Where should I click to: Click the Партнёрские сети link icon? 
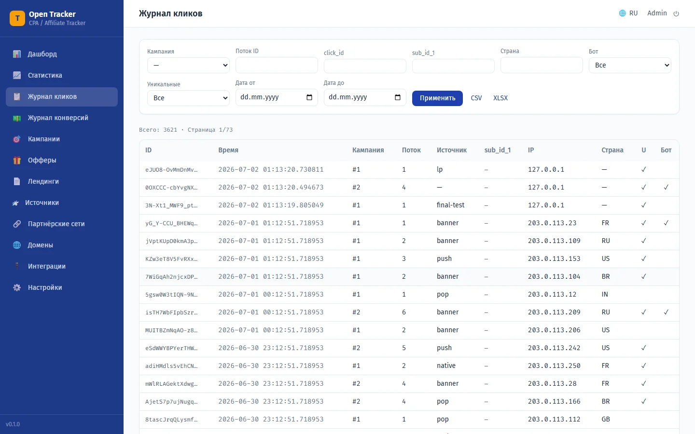click(x=17, y=224)
